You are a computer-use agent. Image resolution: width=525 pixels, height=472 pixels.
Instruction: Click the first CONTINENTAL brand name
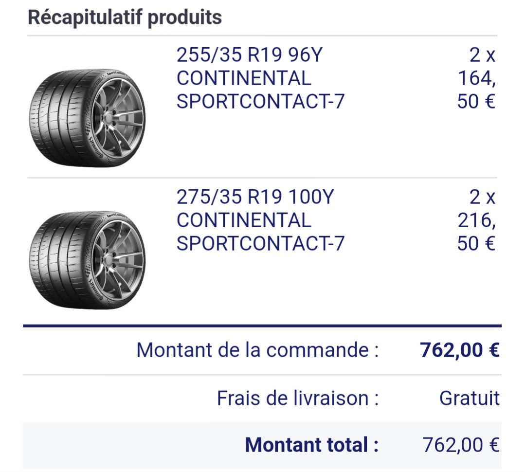[x=244, y=78]
